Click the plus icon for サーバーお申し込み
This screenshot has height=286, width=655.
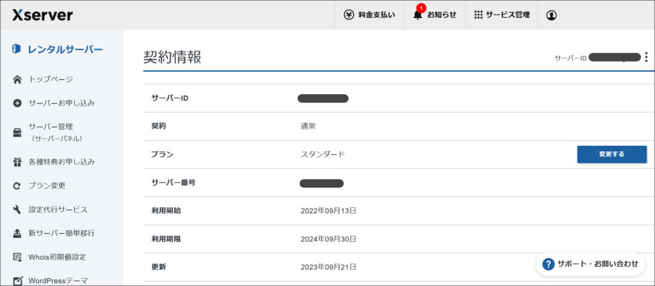[17, 103]
